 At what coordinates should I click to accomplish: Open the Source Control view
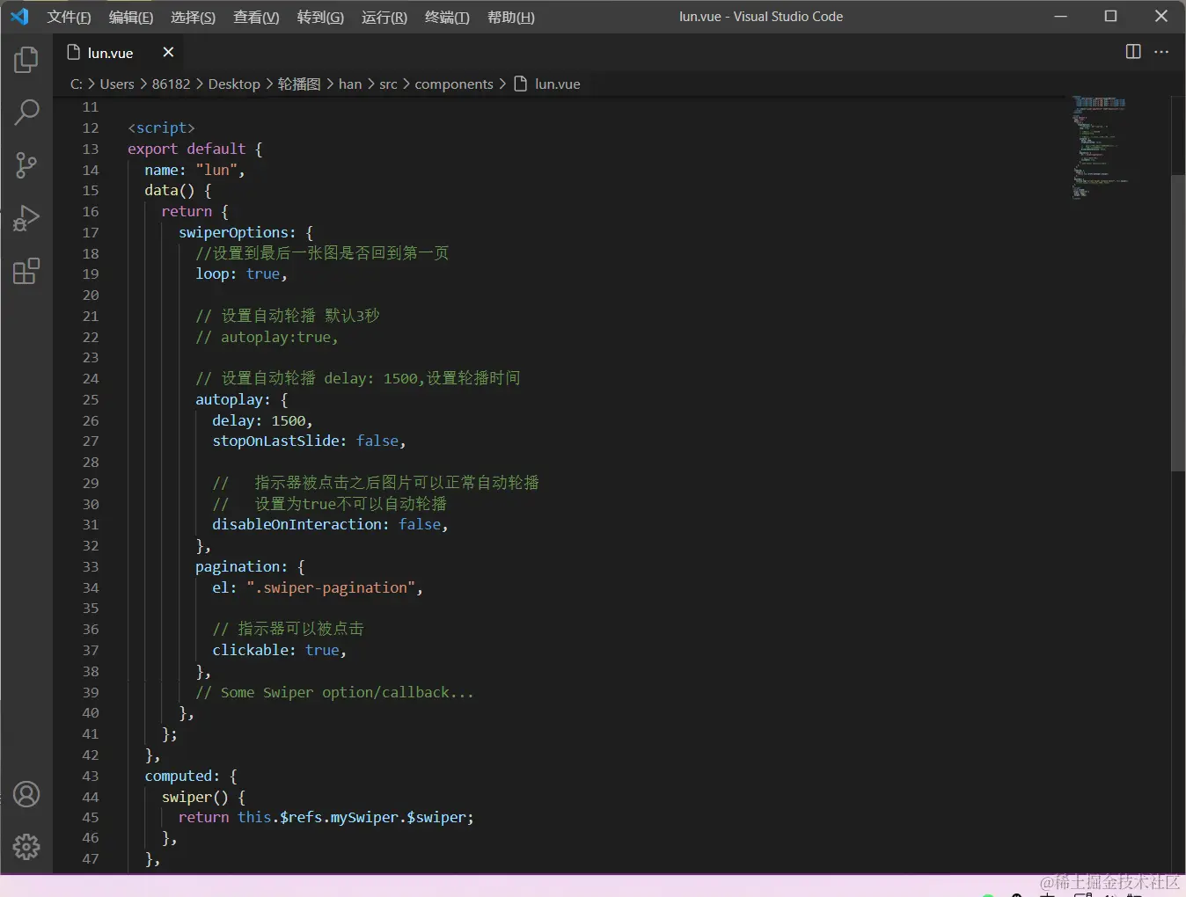[x=26, y=164]
